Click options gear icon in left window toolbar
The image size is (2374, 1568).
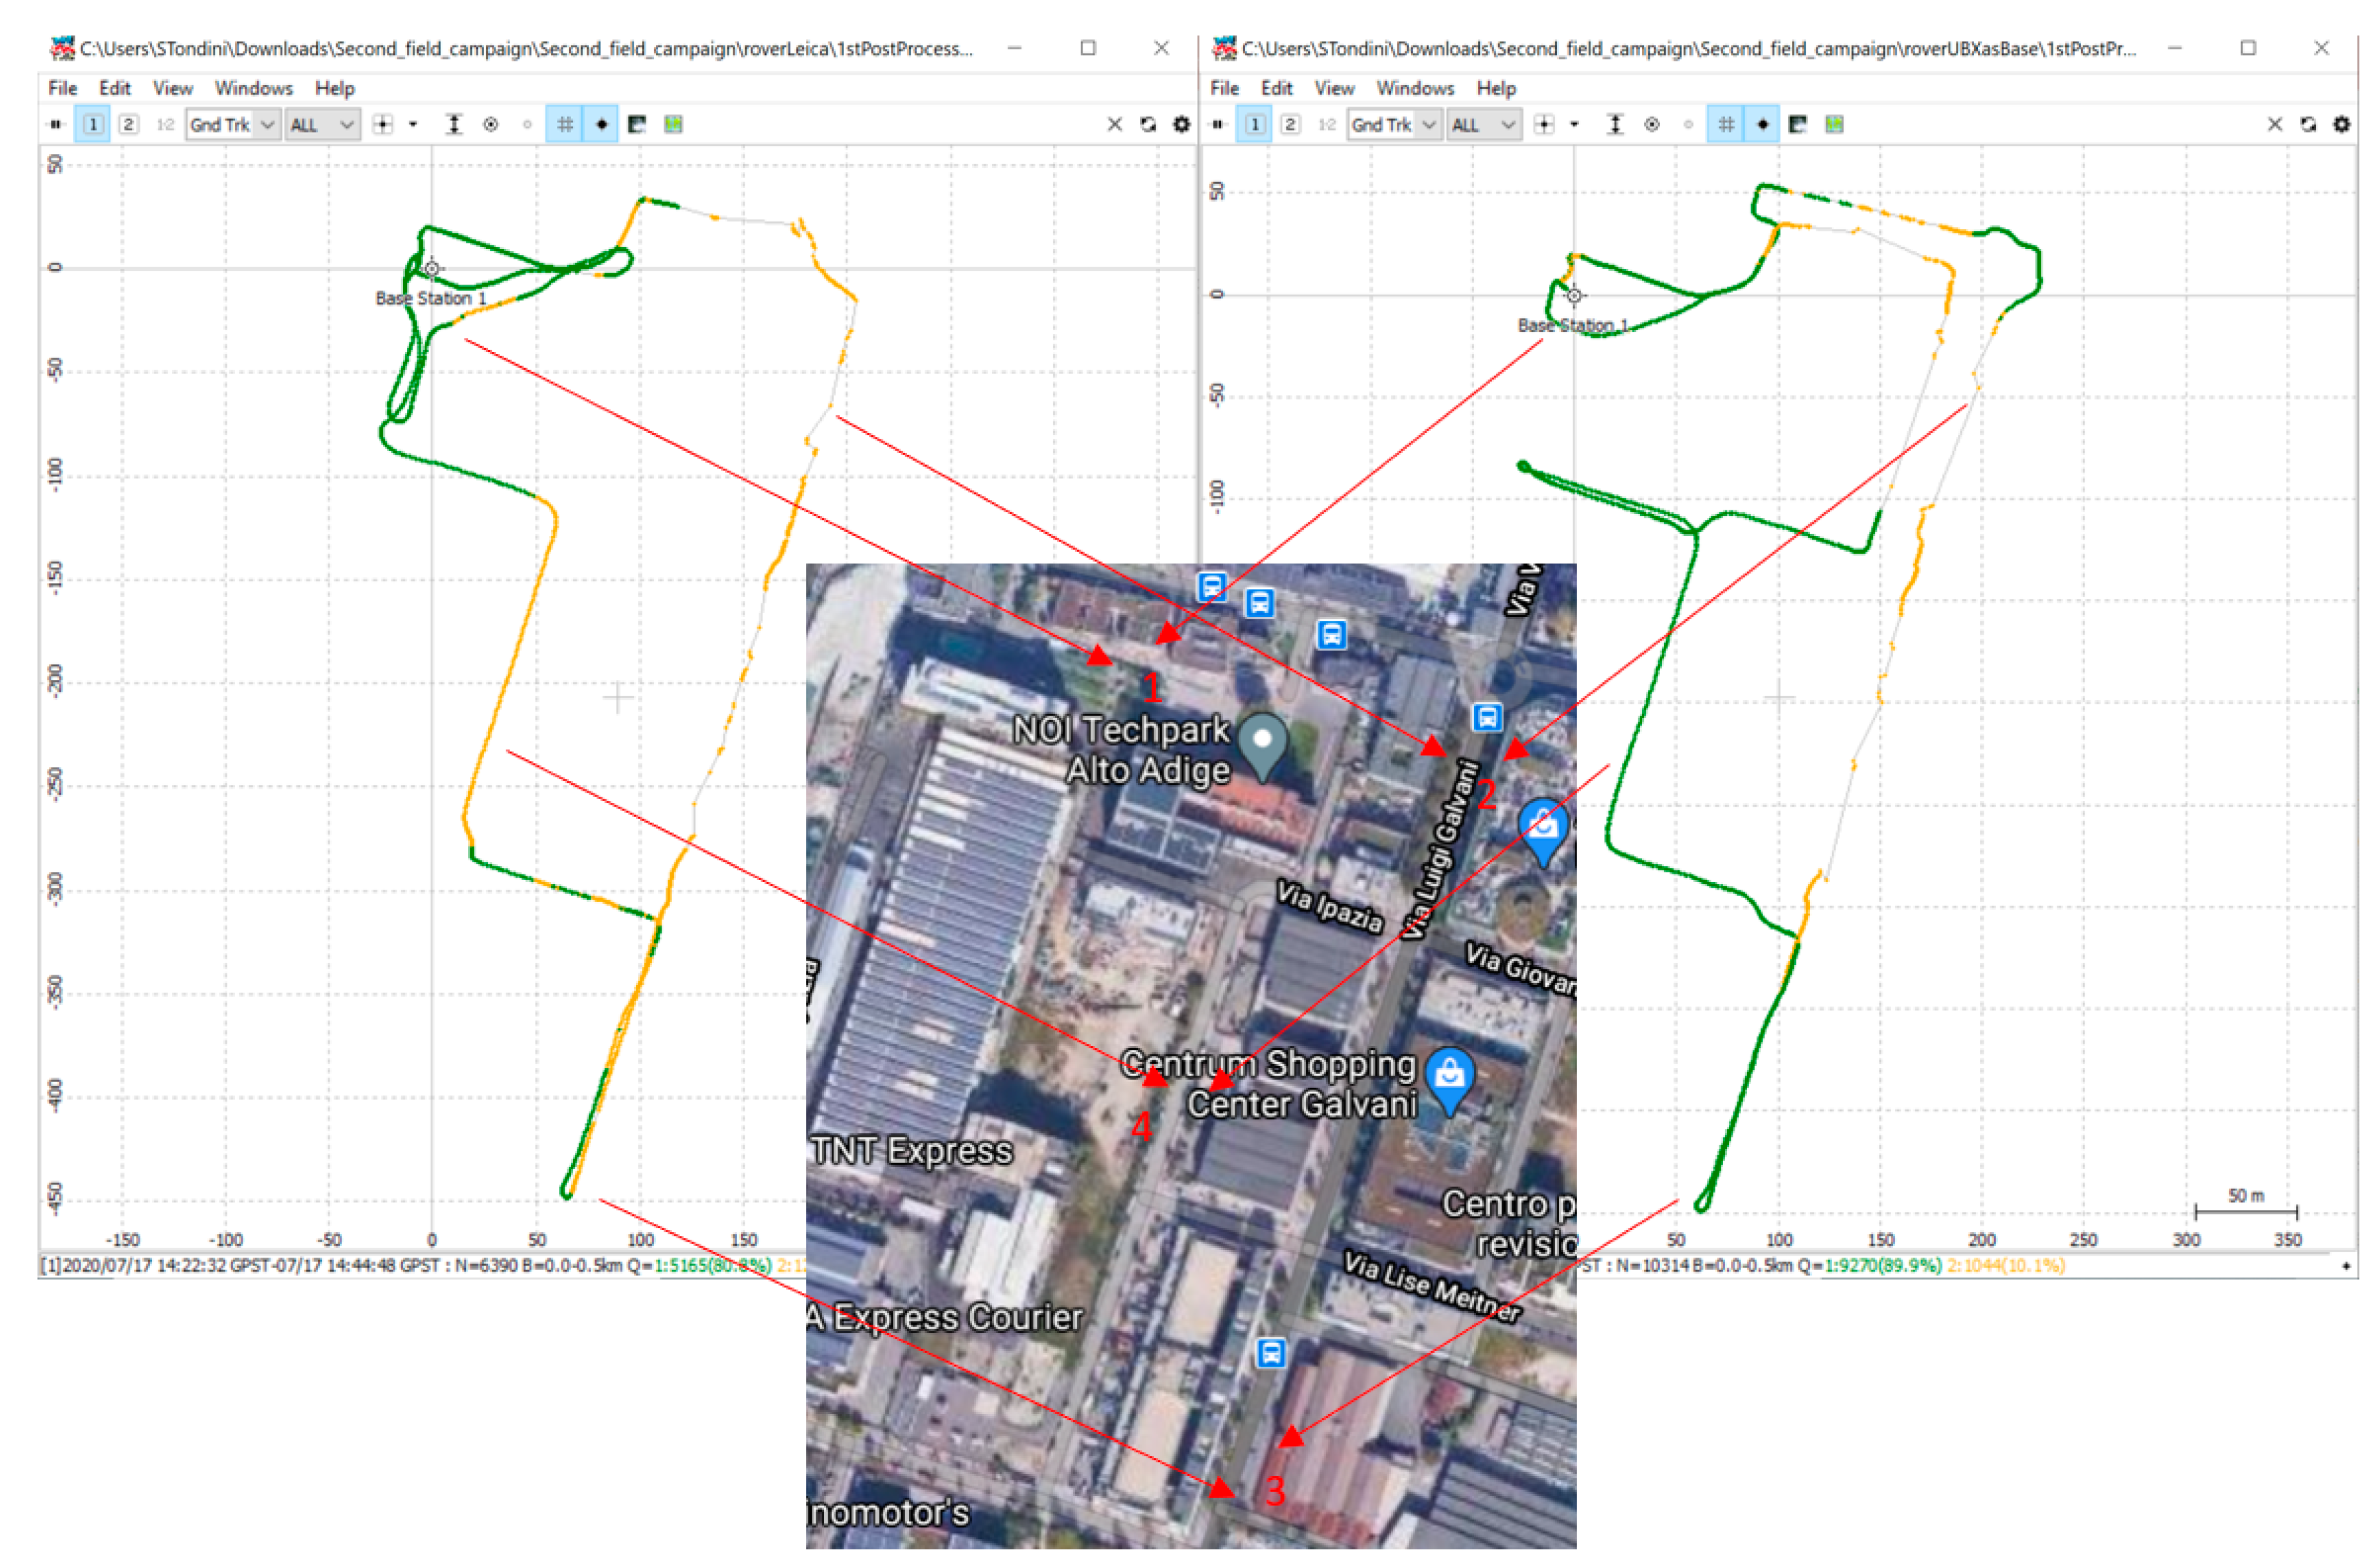1181,125
